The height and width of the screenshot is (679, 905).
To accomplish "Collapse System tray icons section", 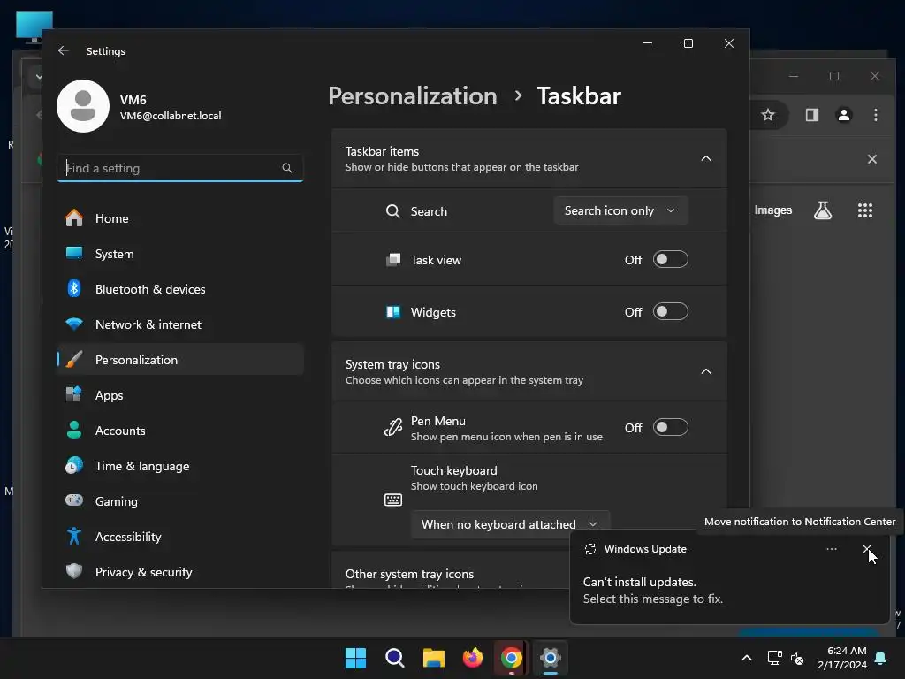I will pos(705,371).
